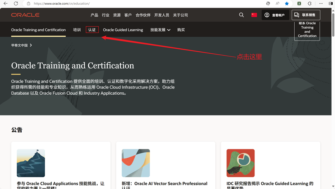
Task: Open the read aloud icon
Action: 277,3
